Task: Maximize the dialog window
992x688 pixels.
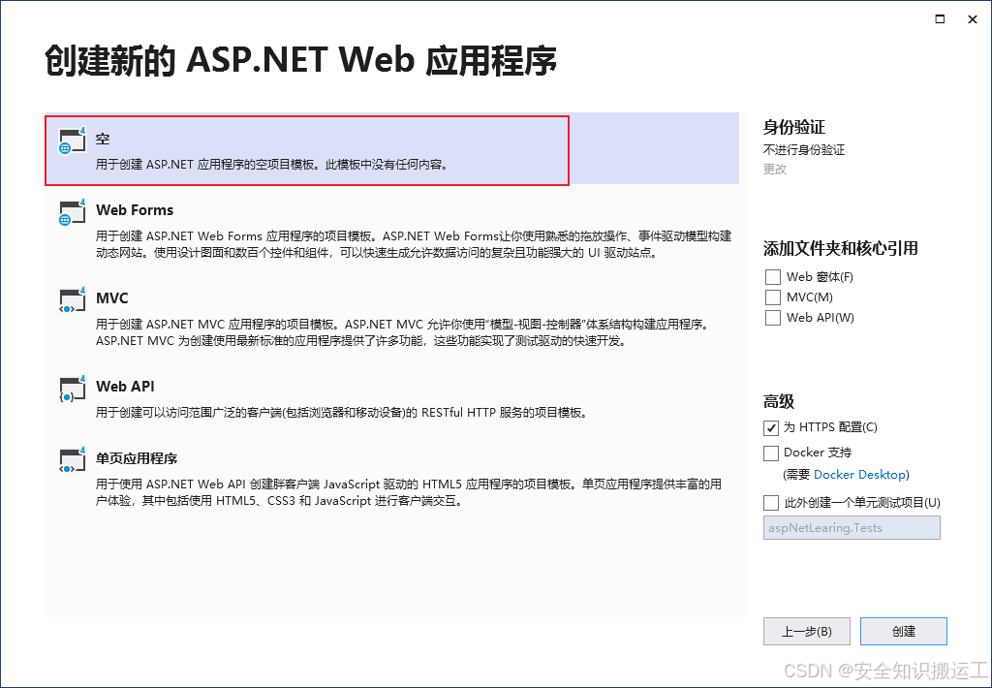Action: 940,19
